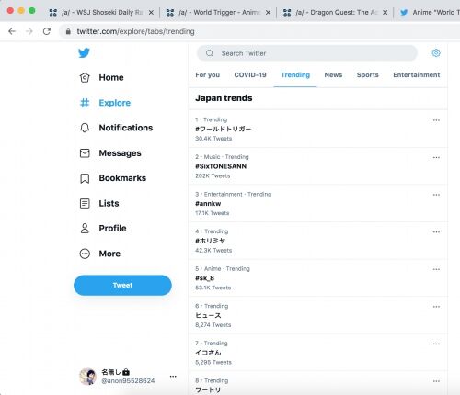The width and height of the screenshot is (460, 395).
Task: Open Profile in the sidebar
Action: [x=103, y=229]
